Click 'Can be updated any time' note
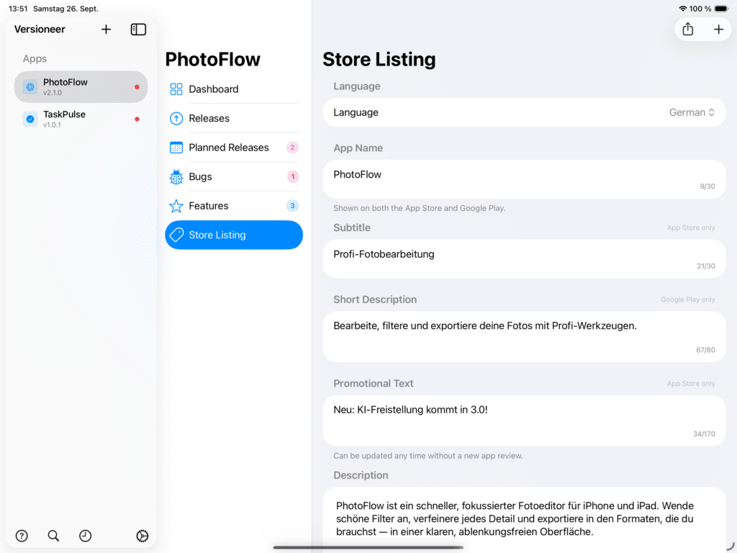Screen dimensions: 737x553 (428, 456)
